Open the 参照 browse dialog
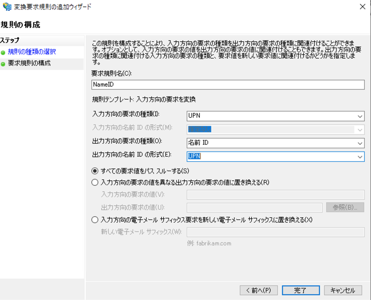 (x=345, y=208)
